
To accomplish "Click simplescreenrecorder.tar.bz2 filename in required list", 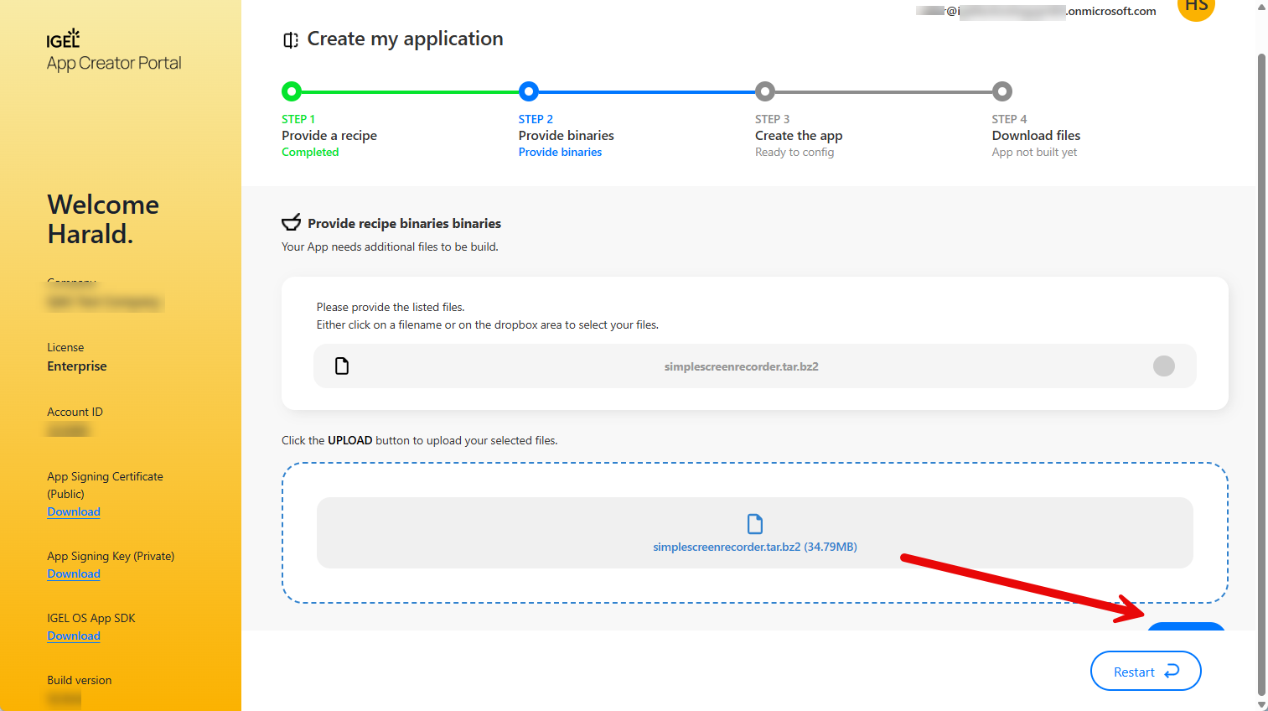I will pyautogui.click(x=741, y=366).
